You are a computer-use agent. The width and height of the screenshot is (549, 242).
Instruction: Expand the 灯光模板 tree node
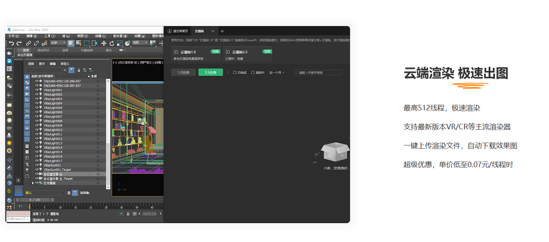click(33, 183)
